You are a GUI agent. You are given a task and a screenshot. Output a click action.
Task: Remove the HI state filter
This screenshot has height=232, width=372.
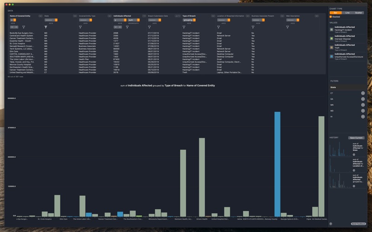pyautogui.click(x=363, y=117)
